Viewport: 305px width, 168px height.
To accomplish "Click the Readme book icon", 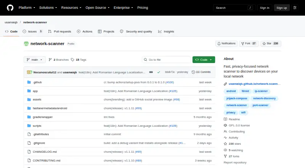I will pyautogui.click(x=225, y=119).
